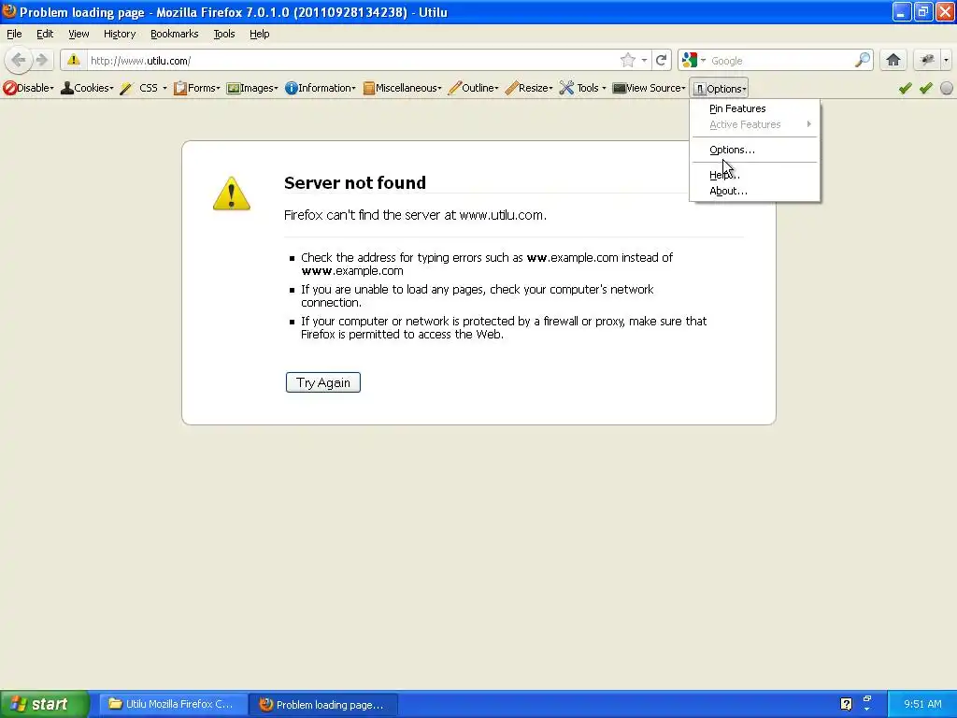957x718 pixels.
Task: Open the arrow dropdown beside Utilu icon
Action: click(946, 60)
